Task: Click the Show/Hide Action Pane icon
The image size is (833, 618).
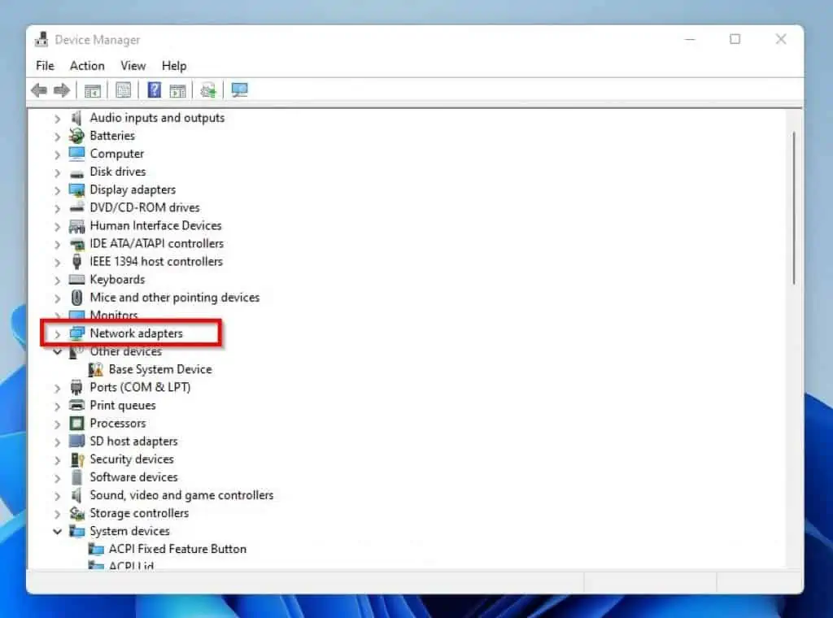Action: click(177, 89)
